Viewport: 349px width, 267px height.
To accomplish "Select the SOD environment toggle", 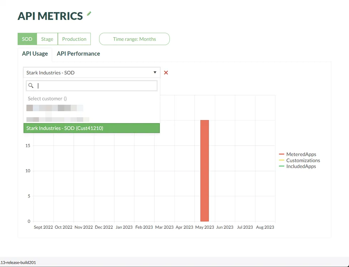I will pyautogui.click(x=27, y=39).
